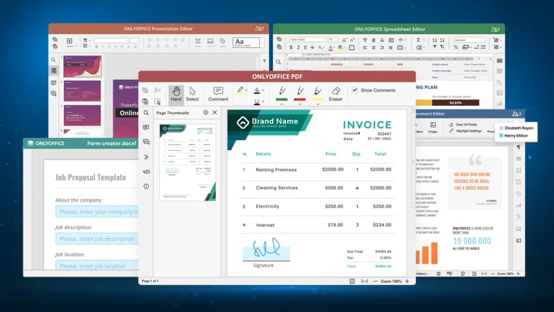The image size is (554, 312).
Task: Click percent style icon in Spreadsheet Editor
Action: [456, 47]
